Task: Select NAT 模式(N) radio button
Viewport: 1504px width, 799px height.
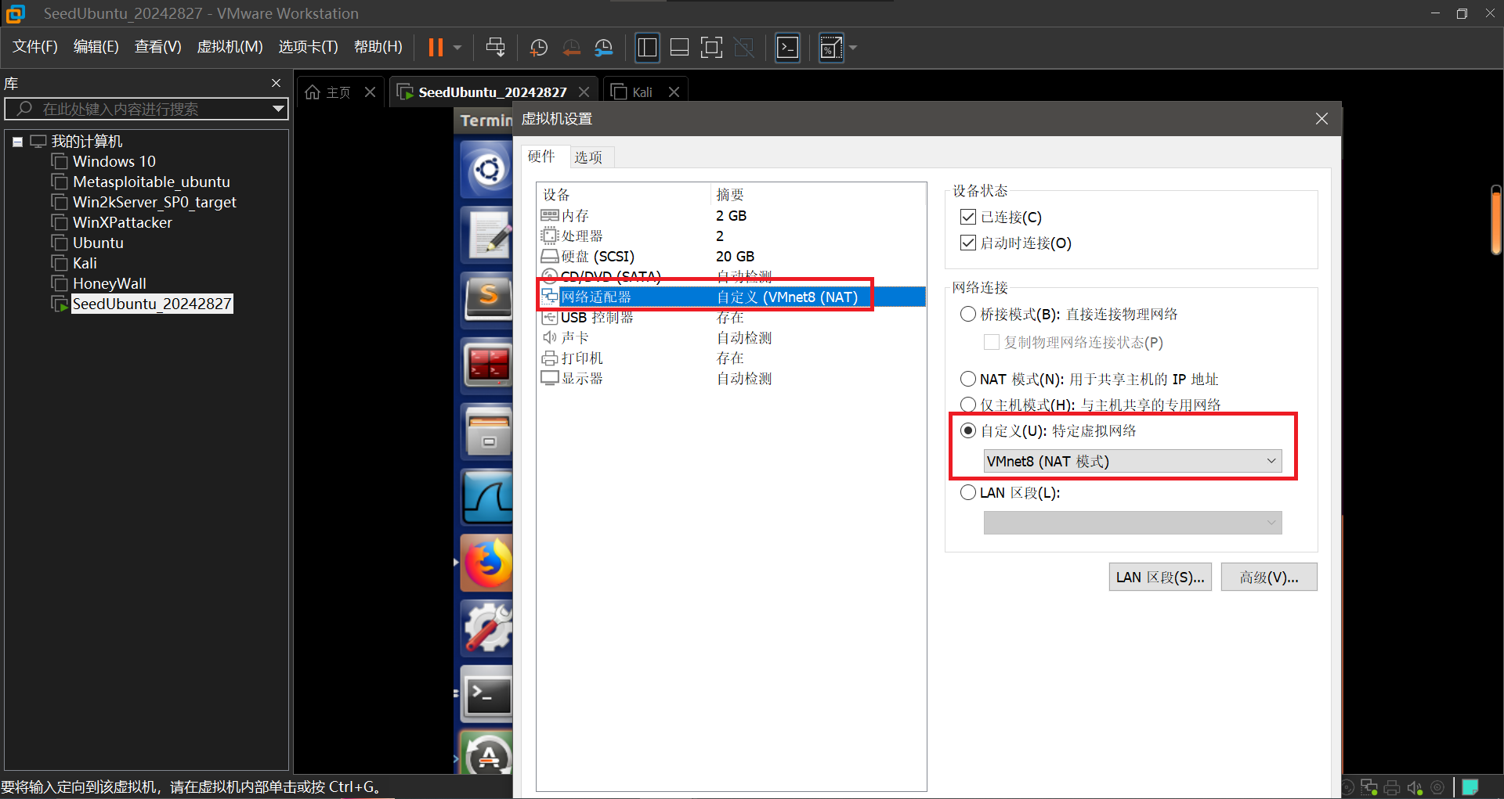Action: (968, 379)
